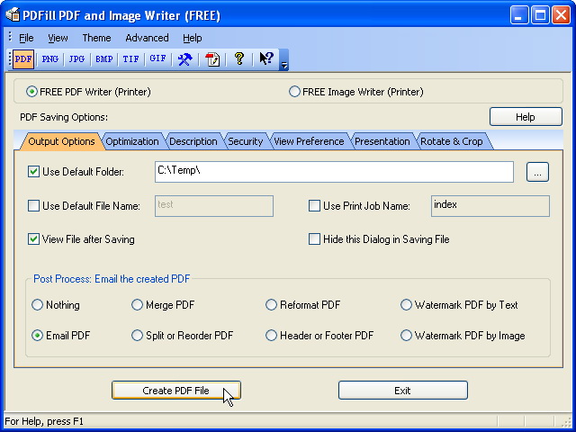Click the PNG format toolbar icon
This screenshot has height=432, width=576.
49,59
